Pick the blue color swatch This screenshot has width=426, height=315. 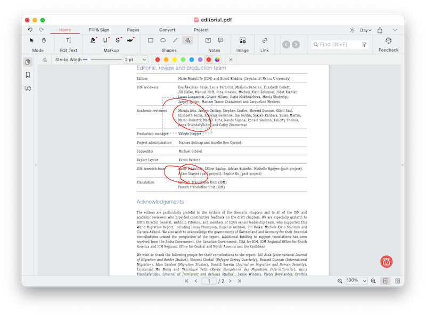(x=192, y=60)
